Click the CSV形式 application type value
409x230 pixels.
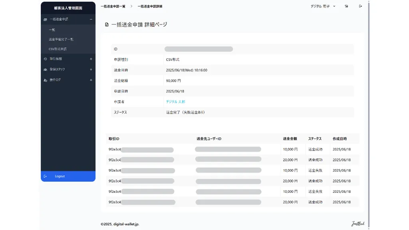(x=173, y=59)
